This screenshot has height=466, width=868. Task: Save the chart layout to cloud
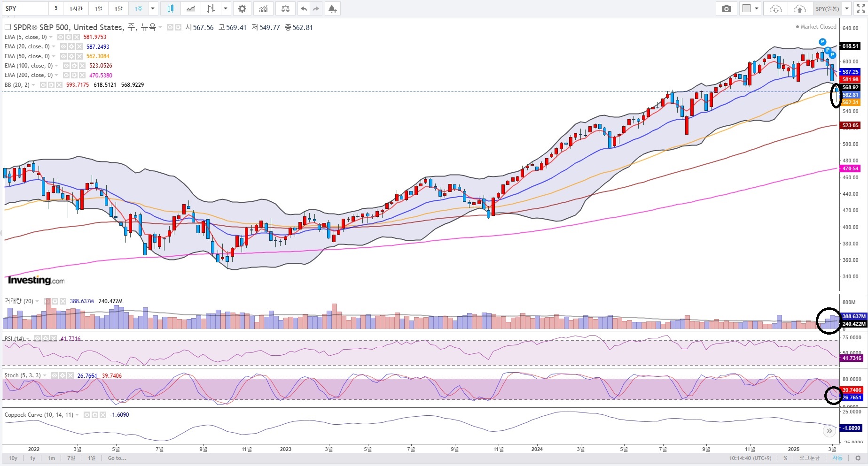click(x=799, y=8)
